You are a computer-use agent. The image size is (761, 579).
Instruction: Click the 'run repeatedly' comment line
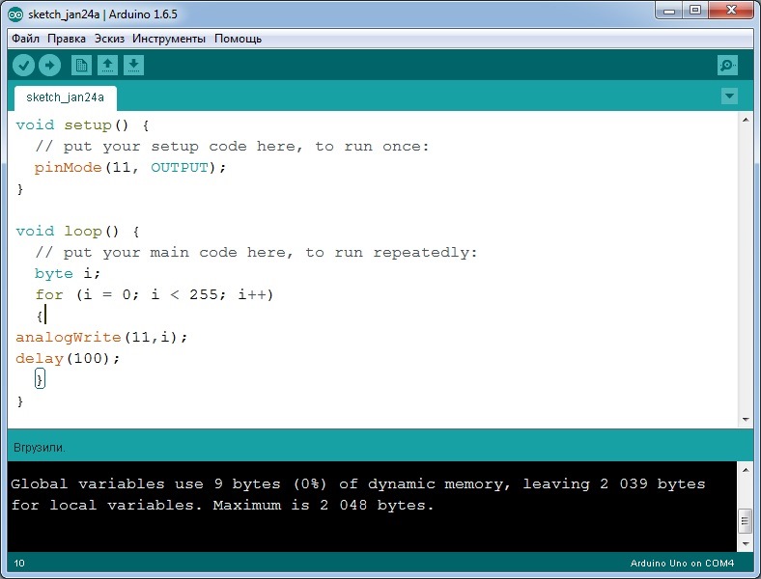(256, 253)
